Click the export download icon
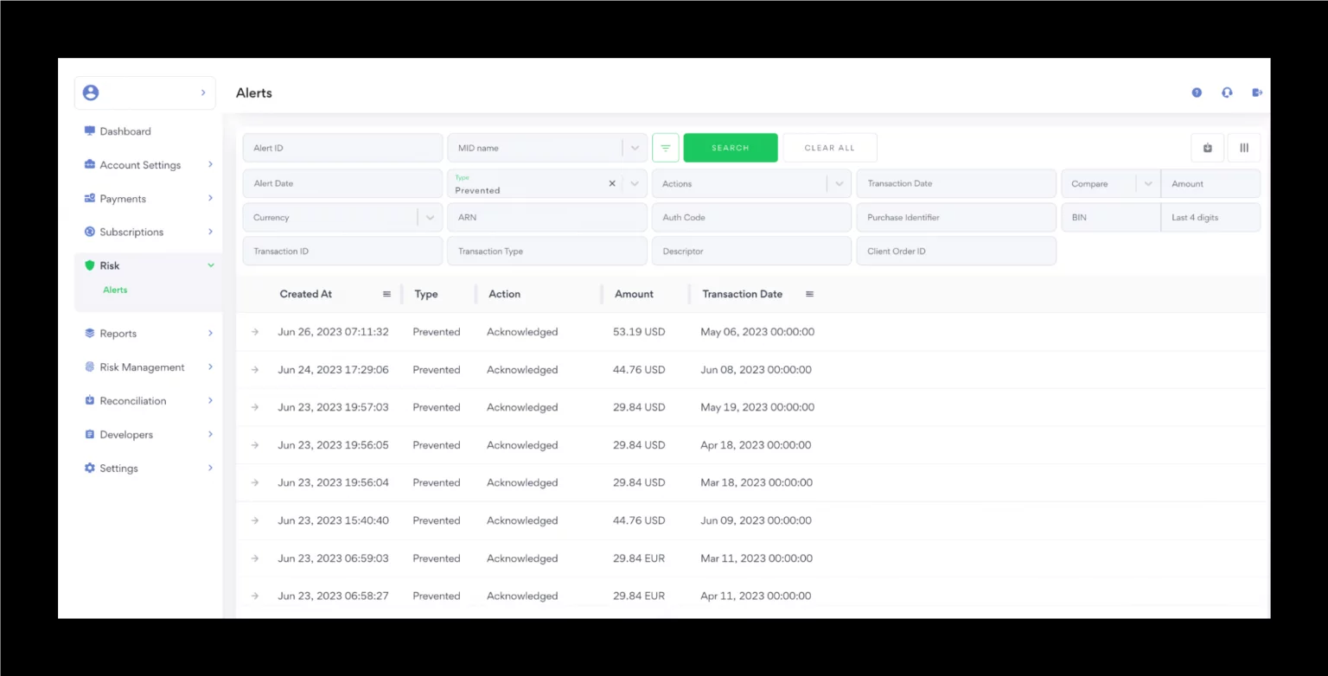This screenshot has width=1328, height=676. 1207,148
